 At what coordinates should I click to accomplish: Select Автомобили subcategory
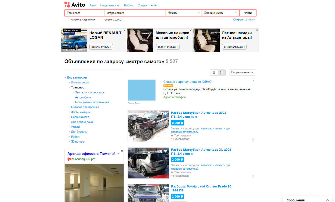pyautogui.click(x=83, y=97)
